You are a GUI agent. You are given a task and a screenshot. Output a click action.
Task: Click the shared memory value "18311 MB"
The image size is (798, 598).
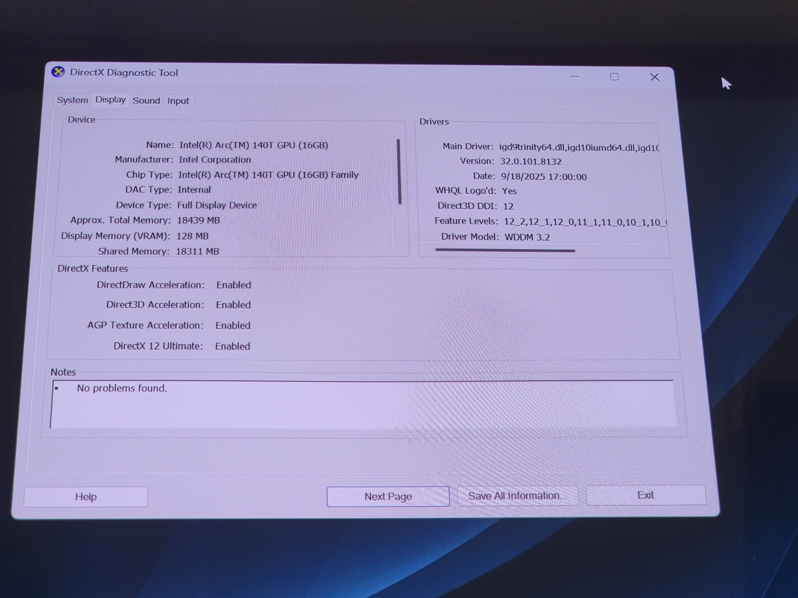tap(198, 252)
